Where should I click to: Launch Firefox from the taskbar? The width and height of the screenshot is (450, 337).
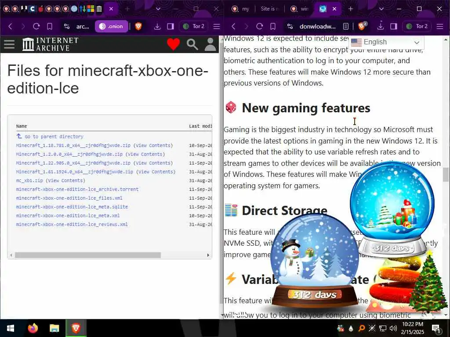coord(33,328)
